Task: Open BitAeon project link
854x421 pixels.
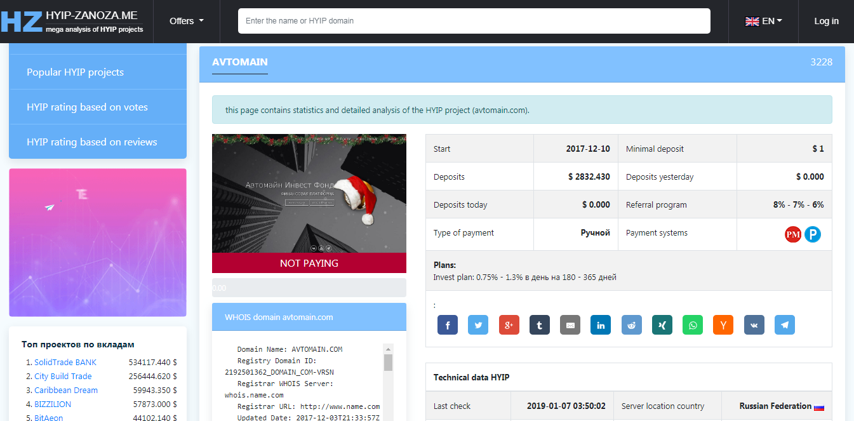Action: 49,418
